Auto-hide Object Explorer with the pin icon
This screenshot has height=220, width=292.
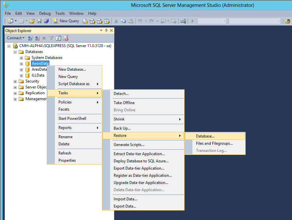(x=106, y=30)
